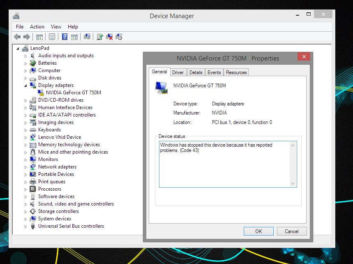Click Cancel in the Properties dialog
353x264 pixels.
tap(291, 231)
